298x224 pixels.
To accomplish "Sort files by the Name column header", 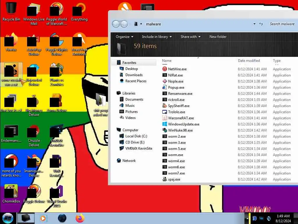I will (167, 61).
